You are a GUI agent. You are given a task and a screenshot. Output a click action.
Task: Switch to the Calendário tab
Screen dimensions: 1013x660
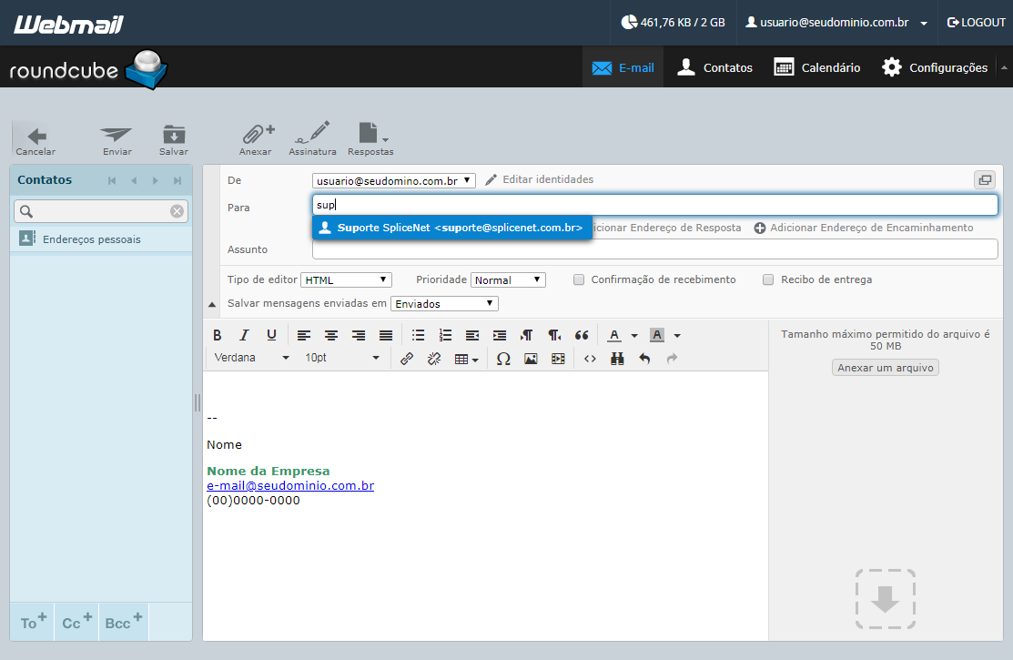[817, 67]
